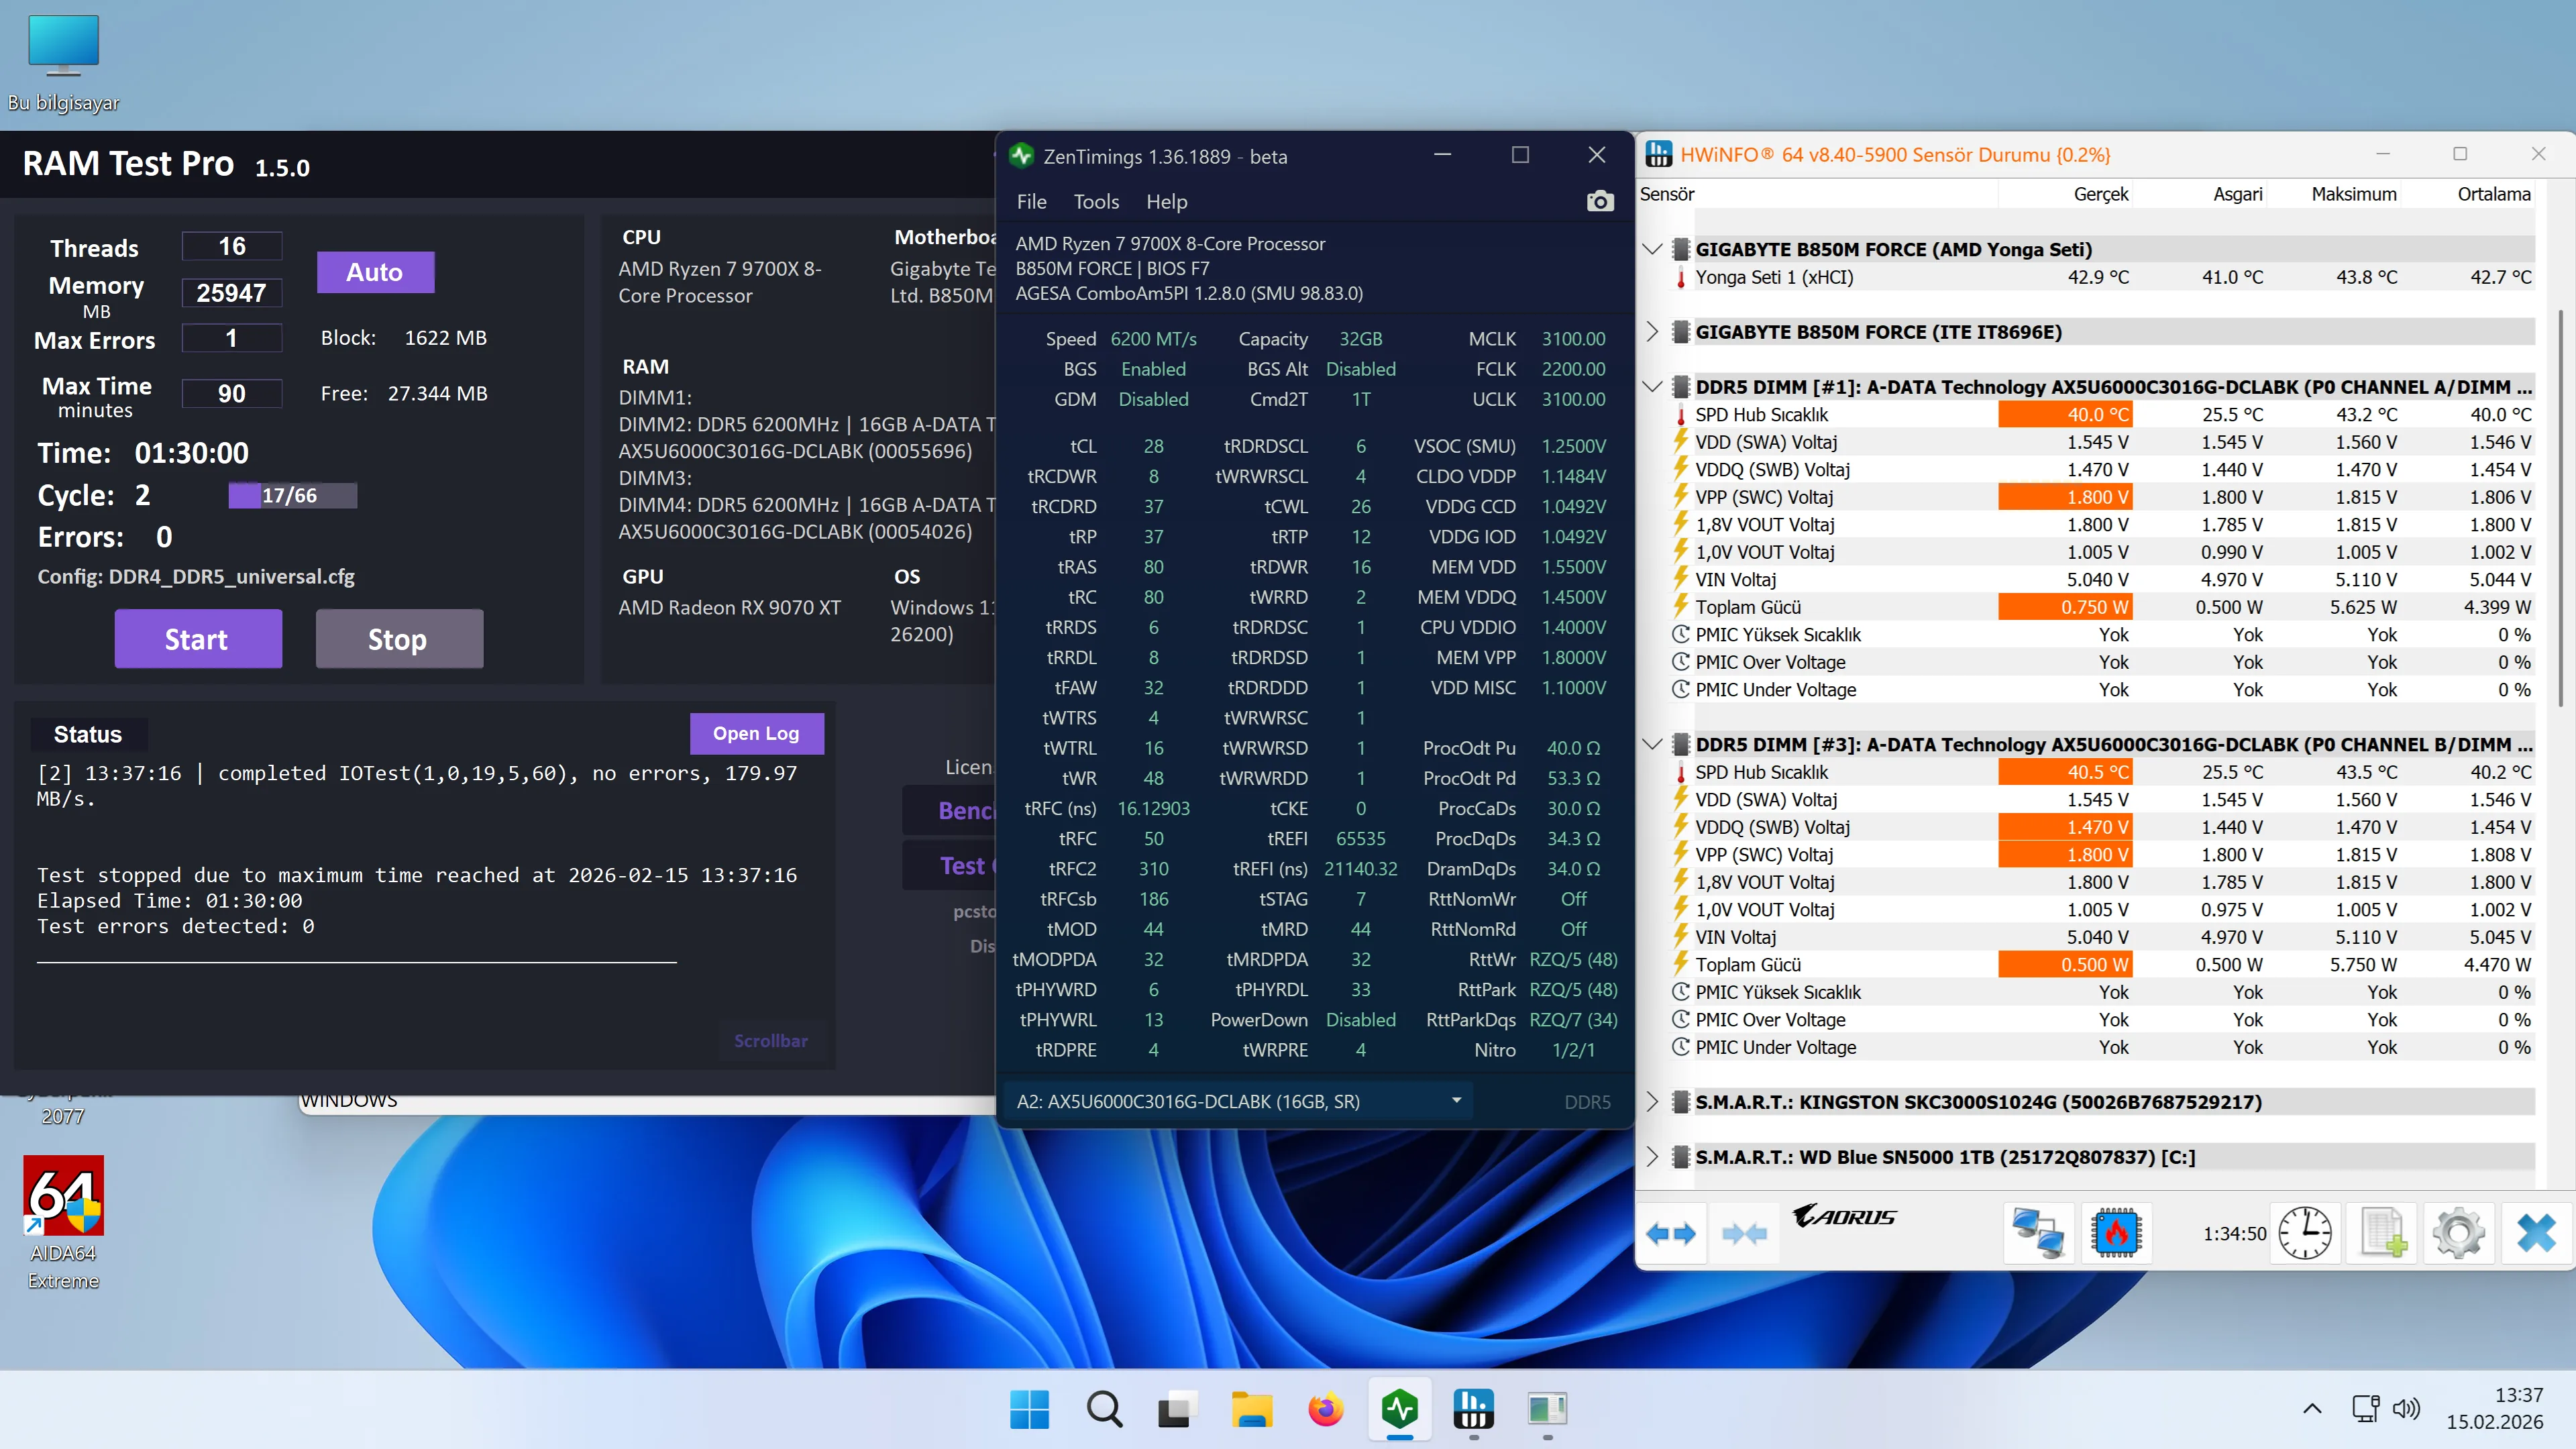
Task: Click the greyed collapse arrows icon in HWiNFO
Action: [1745, 1233]
